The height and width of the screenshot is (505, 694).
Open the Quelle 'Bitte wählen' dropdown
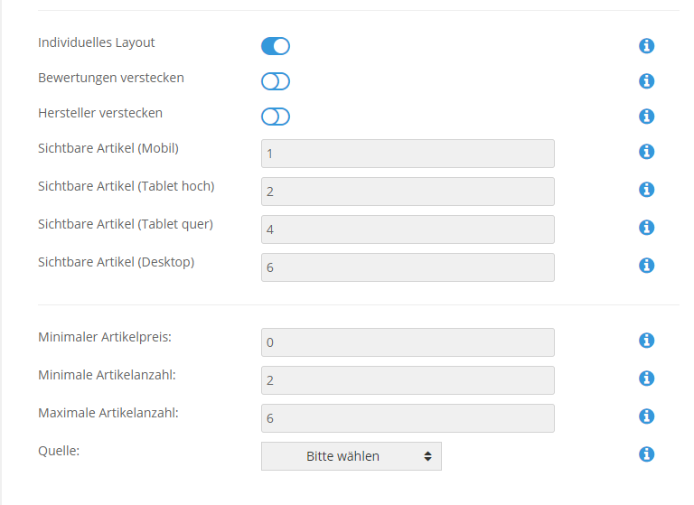(x=352, y=456)
